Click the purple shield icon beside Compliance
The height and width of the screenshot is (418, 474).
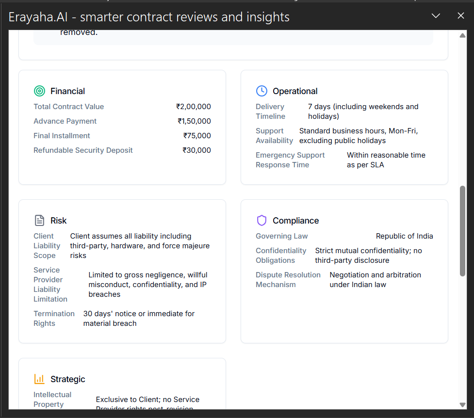click(x=262, y=220)
